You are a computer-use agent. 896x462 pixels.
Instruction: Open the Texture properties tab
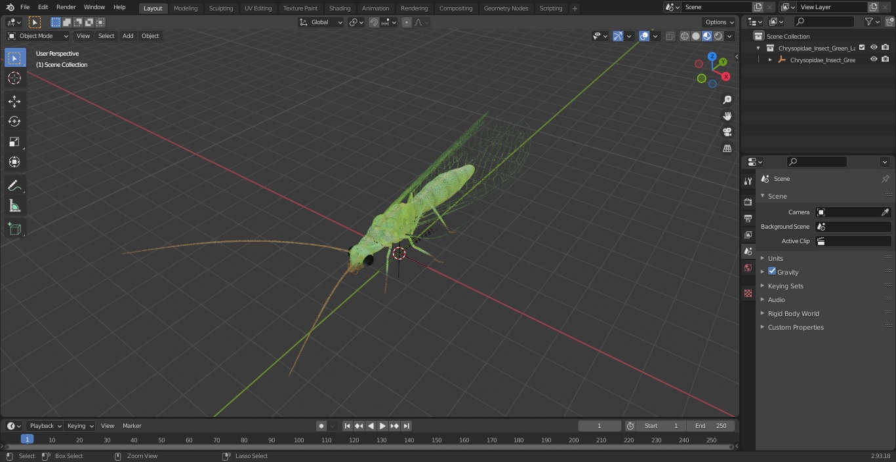748,293
